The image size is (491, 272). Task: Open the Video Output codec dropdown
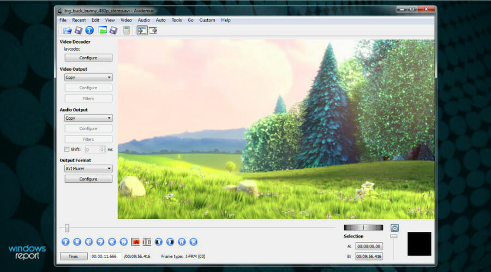tap(88, 77)
